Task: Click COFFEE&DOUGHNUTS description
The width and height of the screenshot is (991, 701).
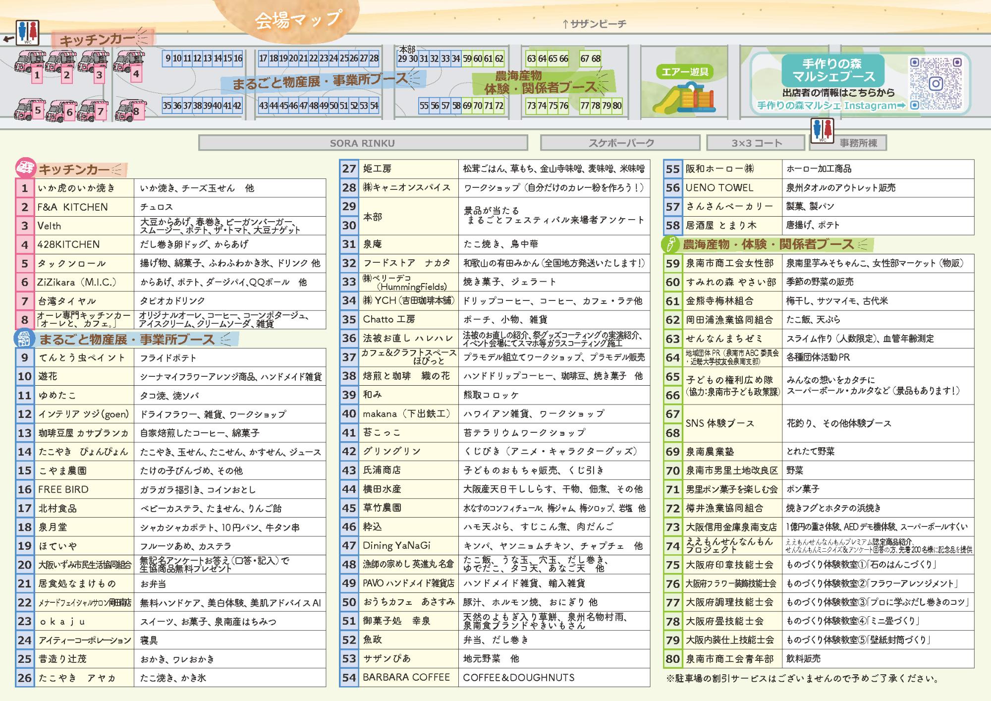Action: tap(519, 677)
